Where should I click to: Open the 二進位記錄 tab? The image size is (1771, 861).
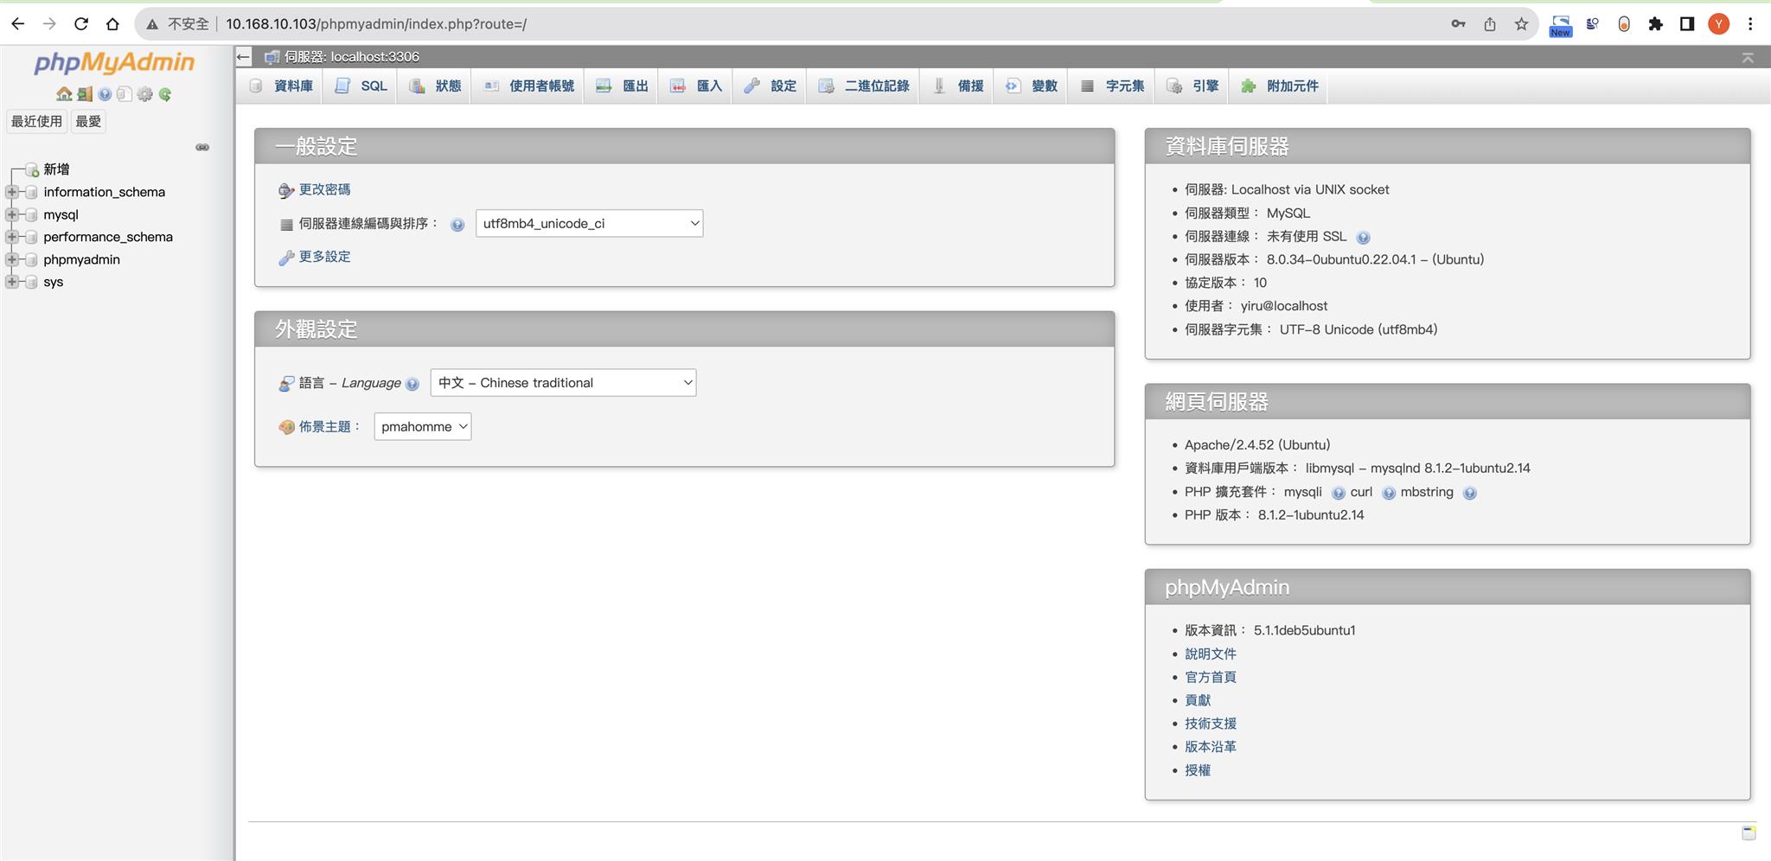click(x=864, y=86)
